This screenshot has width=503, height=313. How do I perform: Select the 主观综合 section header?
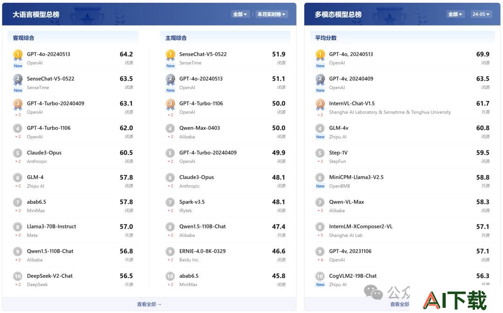176,38
